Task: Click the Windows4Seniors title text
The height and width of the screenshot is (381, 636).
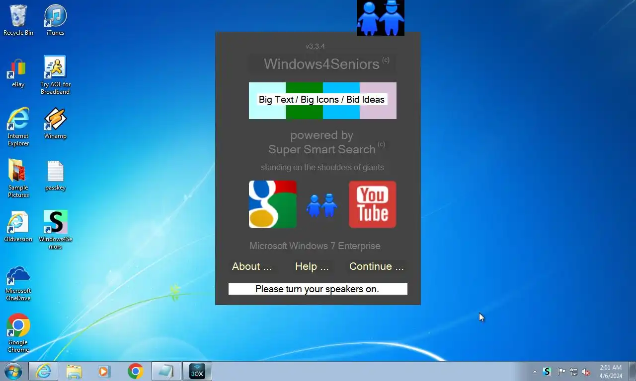Action: [321, 64]
